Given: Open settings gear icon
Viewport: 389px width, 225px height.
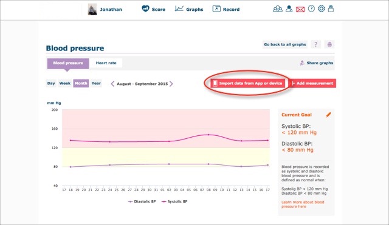Looking at the screenshot, I should click(x=322, y=9).
